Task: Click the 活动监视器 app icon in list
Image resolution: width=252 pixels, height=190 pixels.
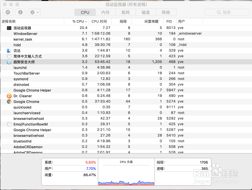Action: (x=9, y=28)
